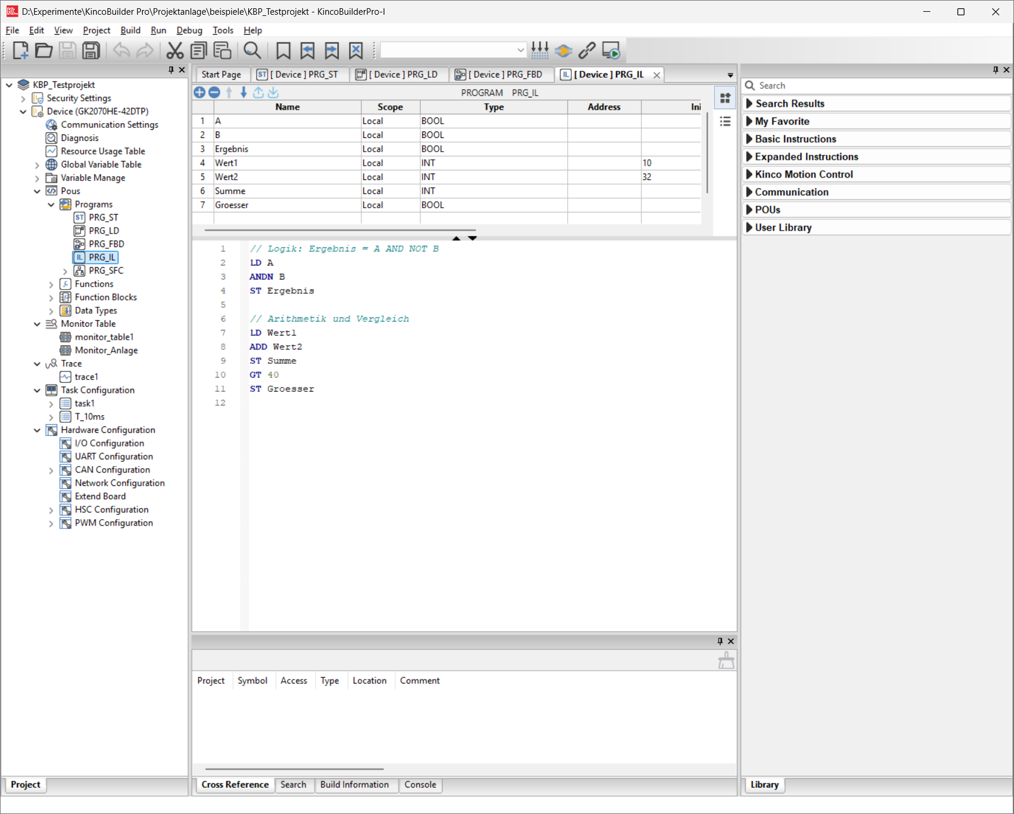Close the PRG_IL editor tab
Screen dimensions: 1014x814
(x=656, y=75)
